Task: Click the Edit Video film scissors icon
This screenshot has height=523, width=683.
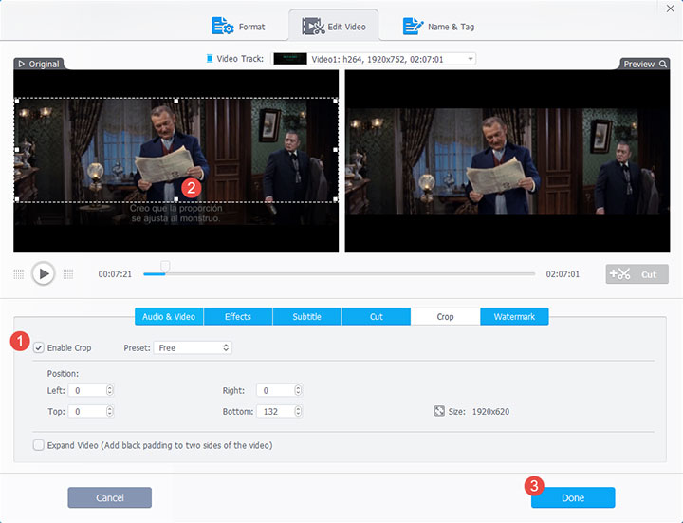Action: [x=313, y=27]
